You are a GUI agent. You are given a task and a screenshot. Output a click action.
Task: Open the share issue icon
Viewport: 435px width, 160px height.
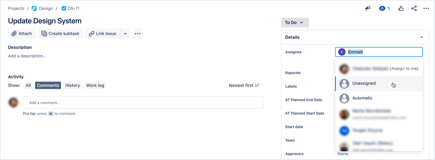click(414, 8)
